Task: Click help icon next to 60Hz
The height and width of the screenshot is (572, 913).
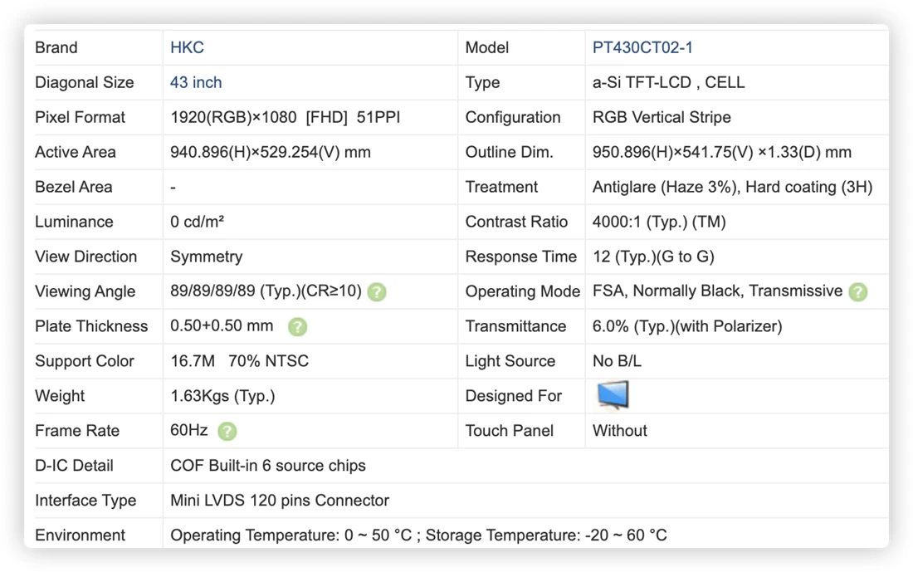Action: (227, 431)
